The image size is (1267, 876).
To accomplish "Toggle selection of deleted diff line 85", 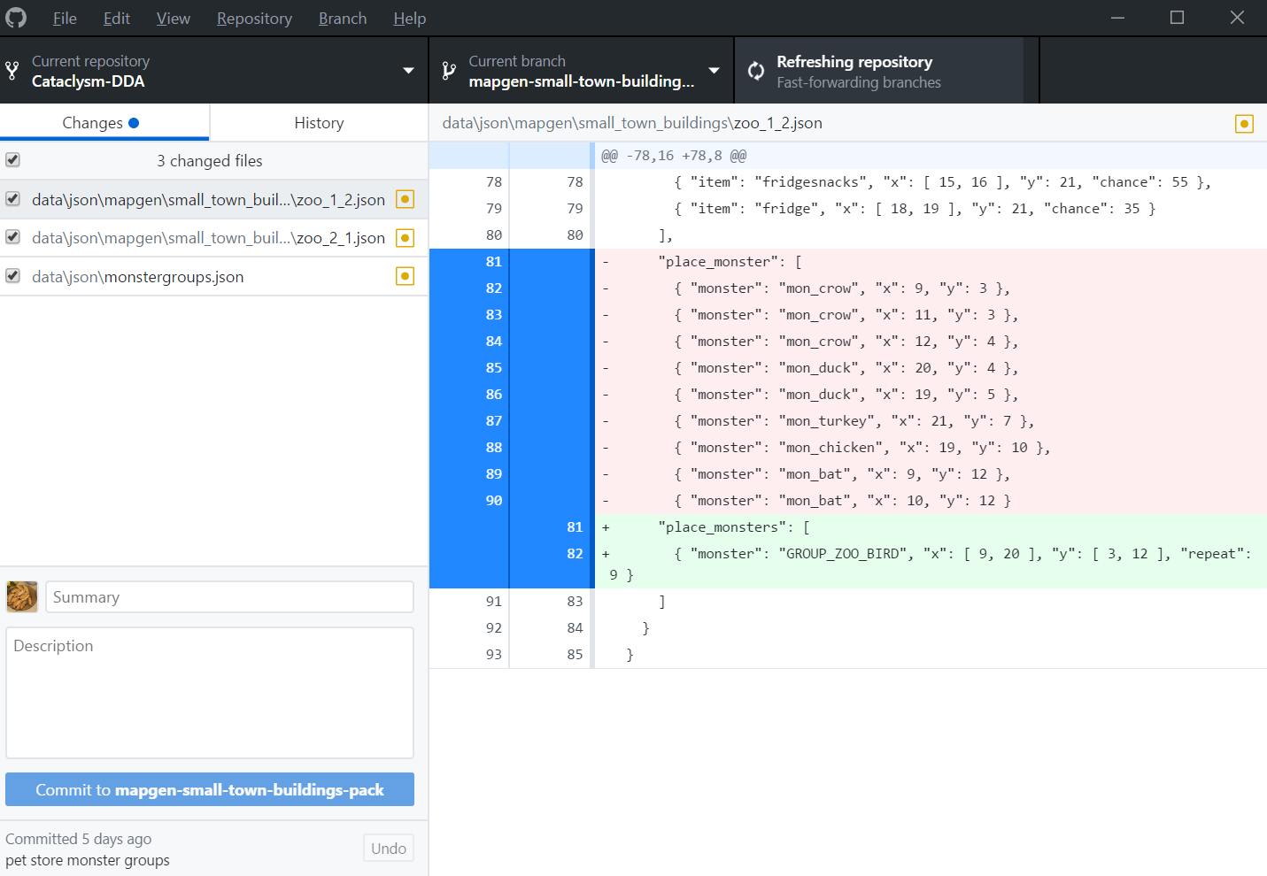I will pyautogui.click(x=511, y=368).
